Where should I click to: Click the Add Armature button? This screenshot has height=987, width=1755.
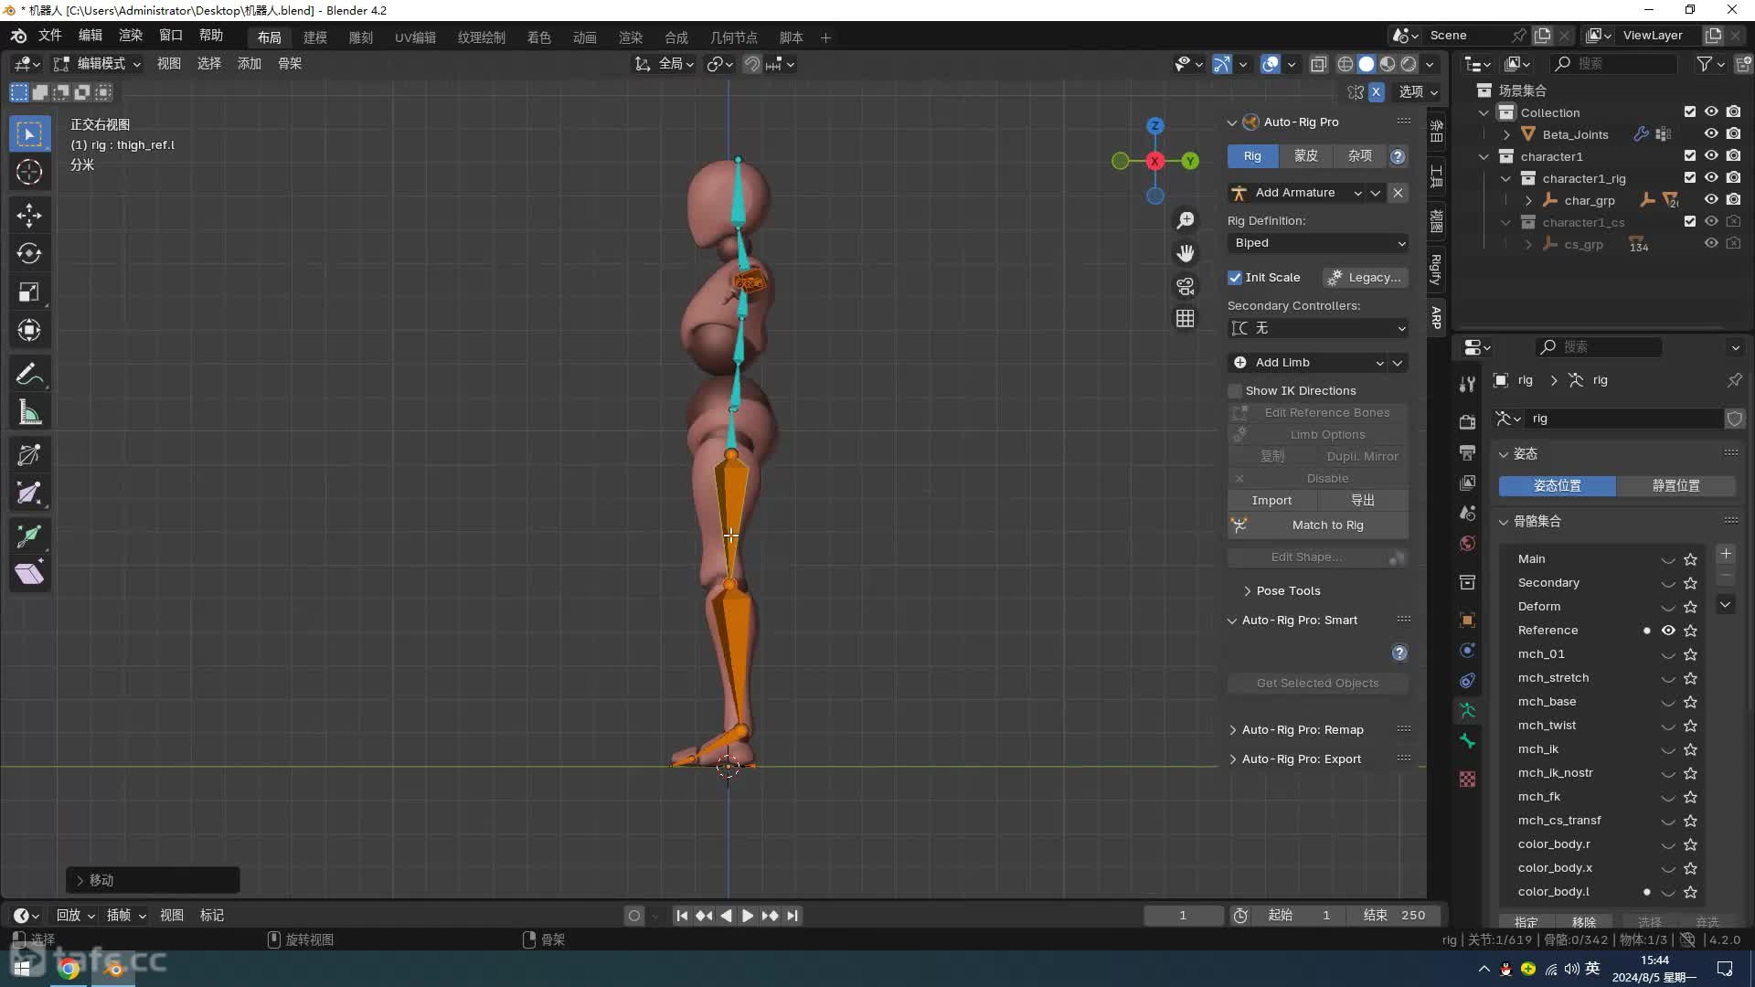coord(1296,193)
